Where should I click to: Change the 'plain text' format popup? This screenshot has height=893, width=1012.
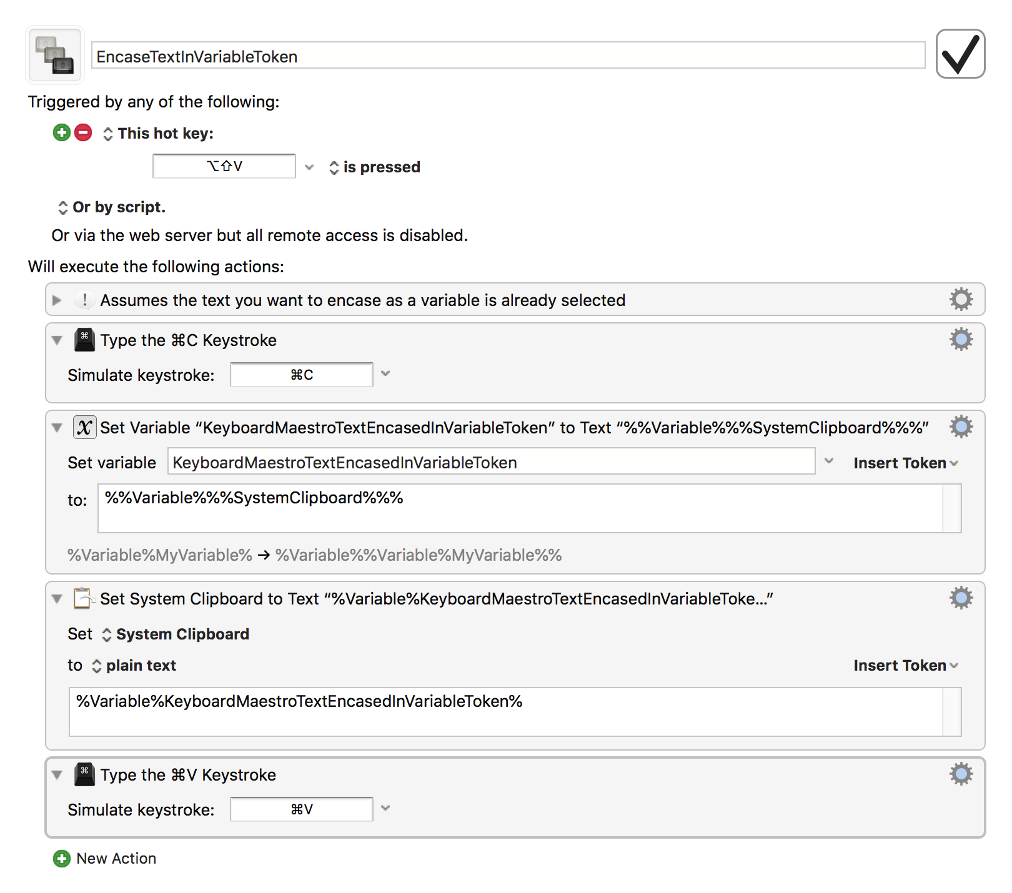click(x=134, y=665)
